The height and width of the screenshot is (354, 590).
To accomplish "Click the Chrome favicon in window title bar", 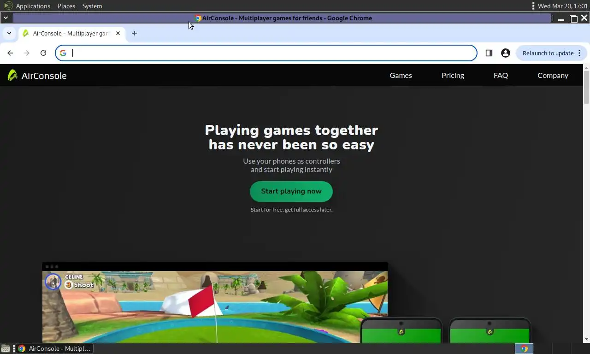I will 198,18.
